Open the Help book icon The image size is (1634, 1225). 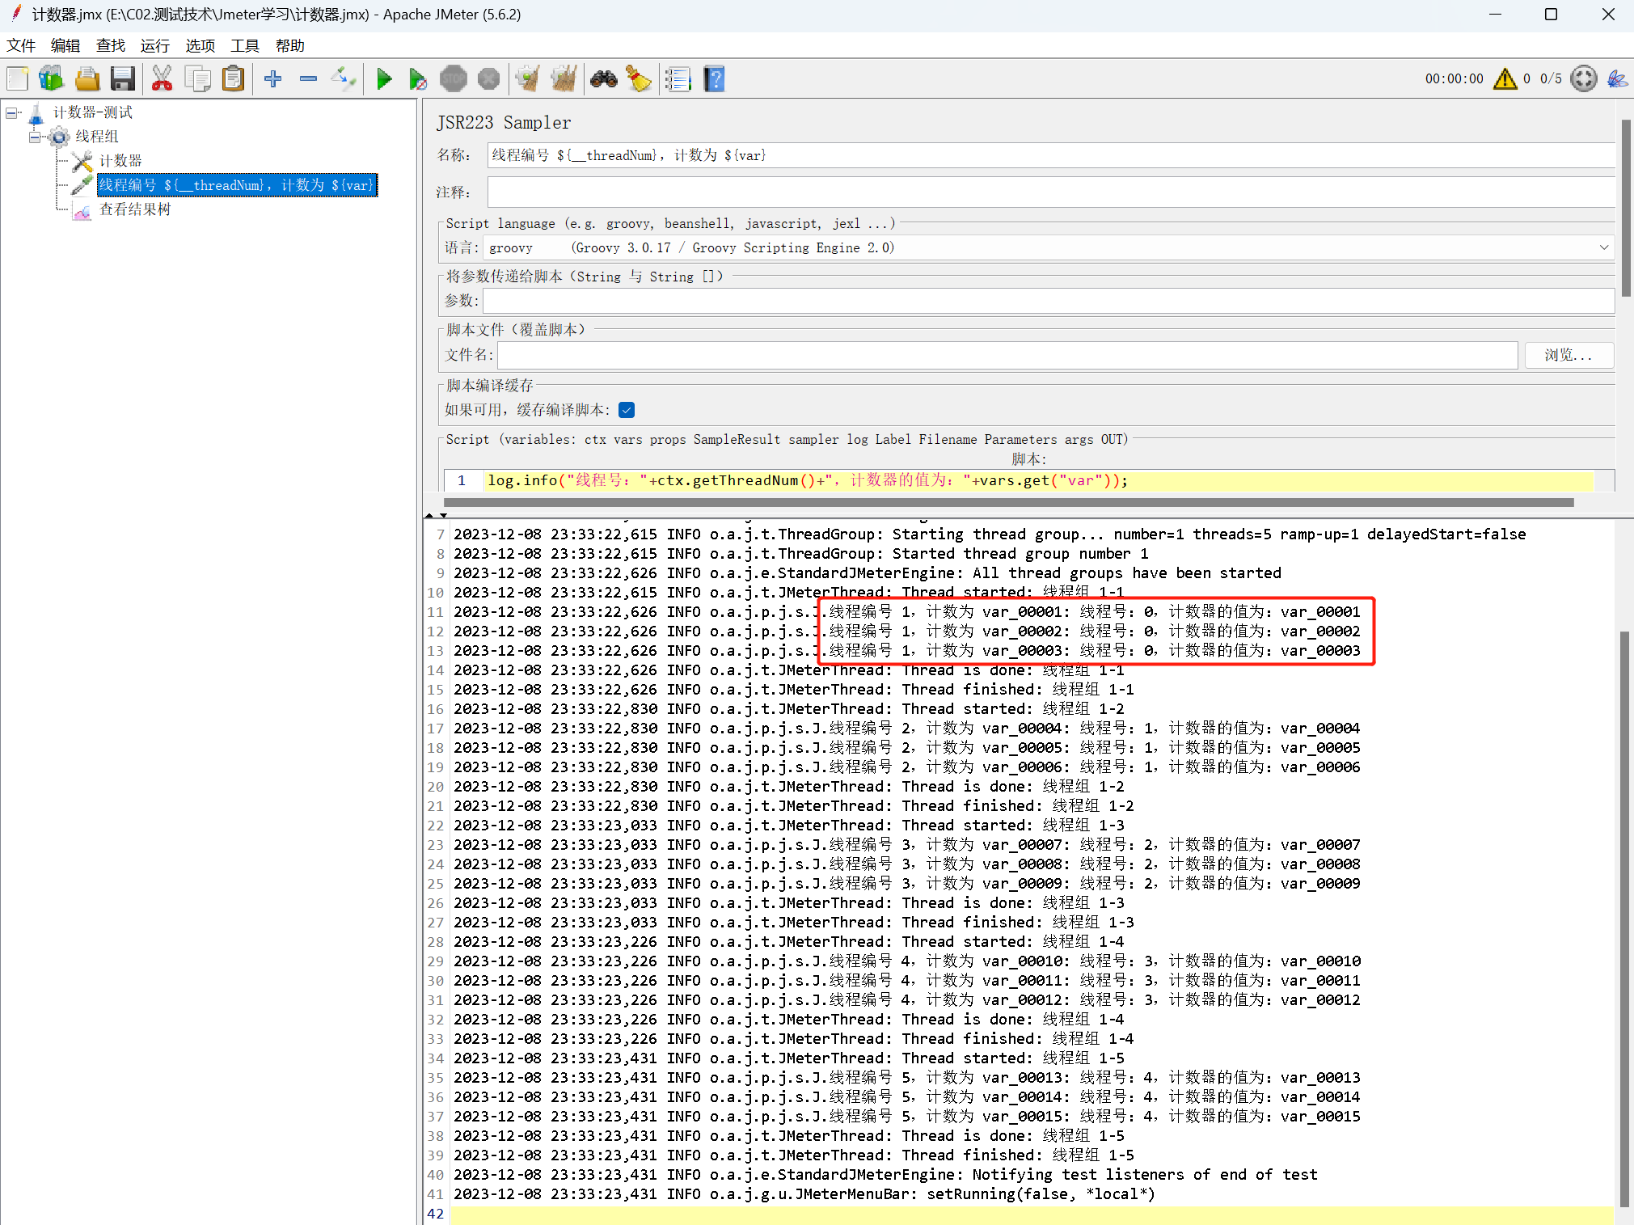coord(714,79)
